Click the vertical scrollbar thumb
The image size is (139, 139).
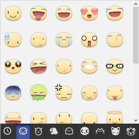pos(136,35)
